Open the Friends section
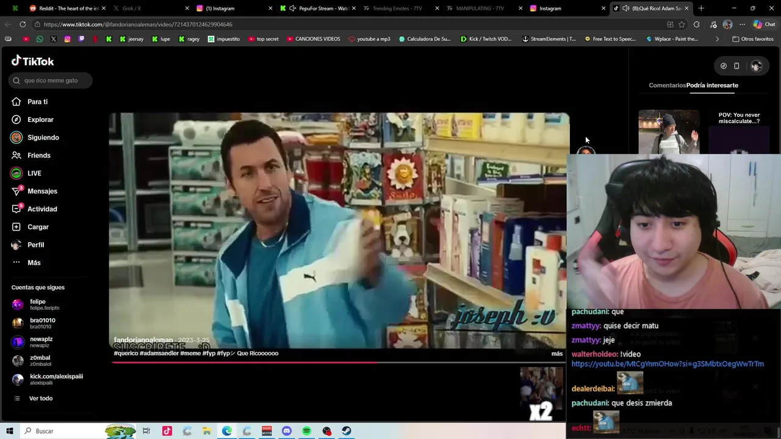 pos(31,155)
